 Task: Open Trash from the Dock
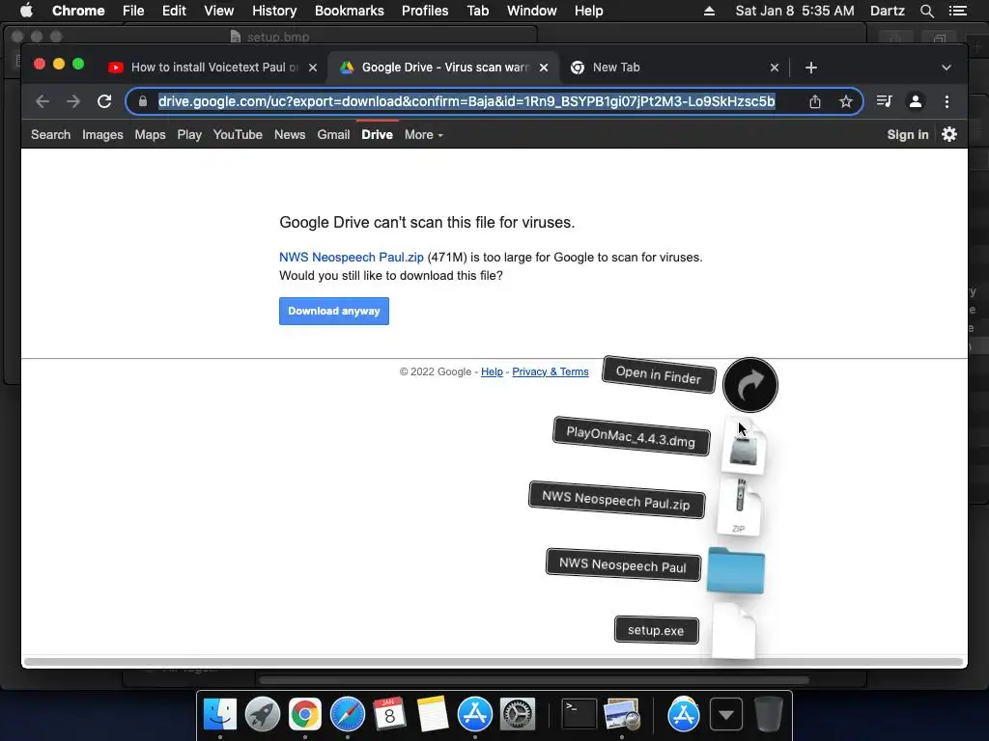[768, 715]
